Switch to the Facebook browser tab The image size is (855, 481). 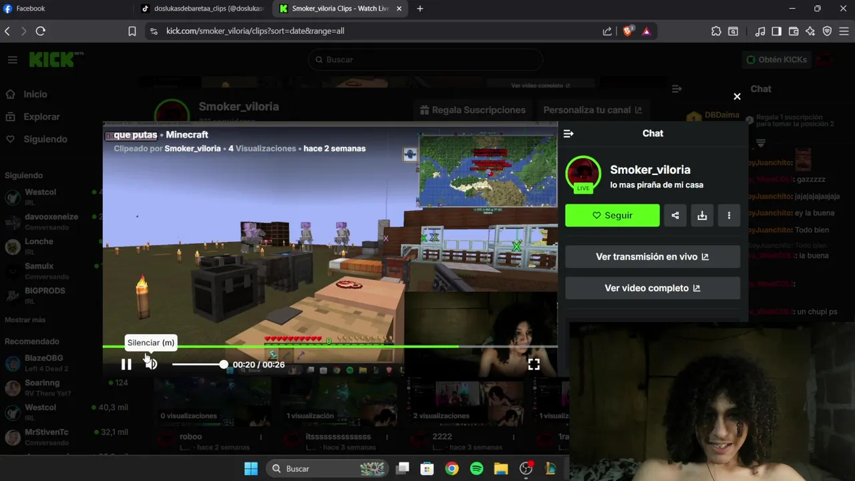click(65, 9)
